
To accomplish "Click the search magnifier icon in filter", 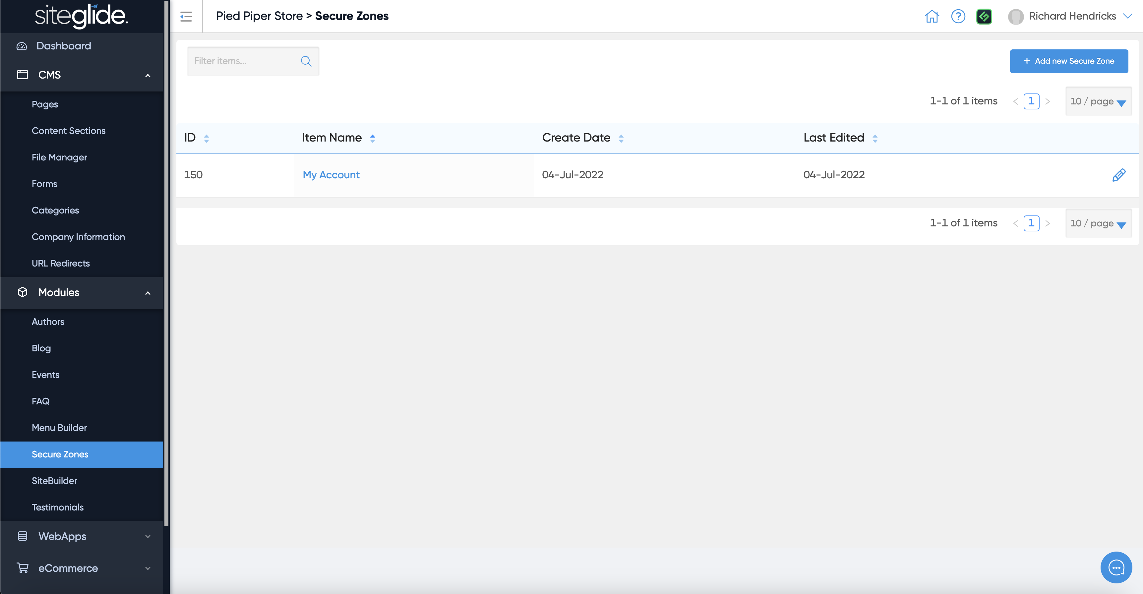I will pyautogui.click(x=306, y=61).
